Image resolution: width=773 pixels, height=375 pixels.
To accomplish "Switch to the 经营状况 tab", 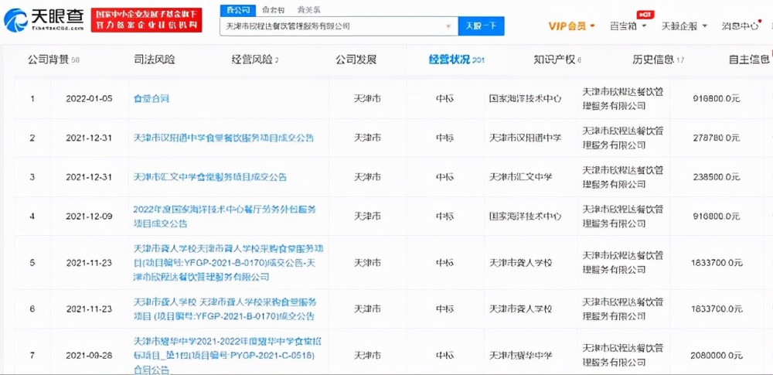I will click(457, 60).
